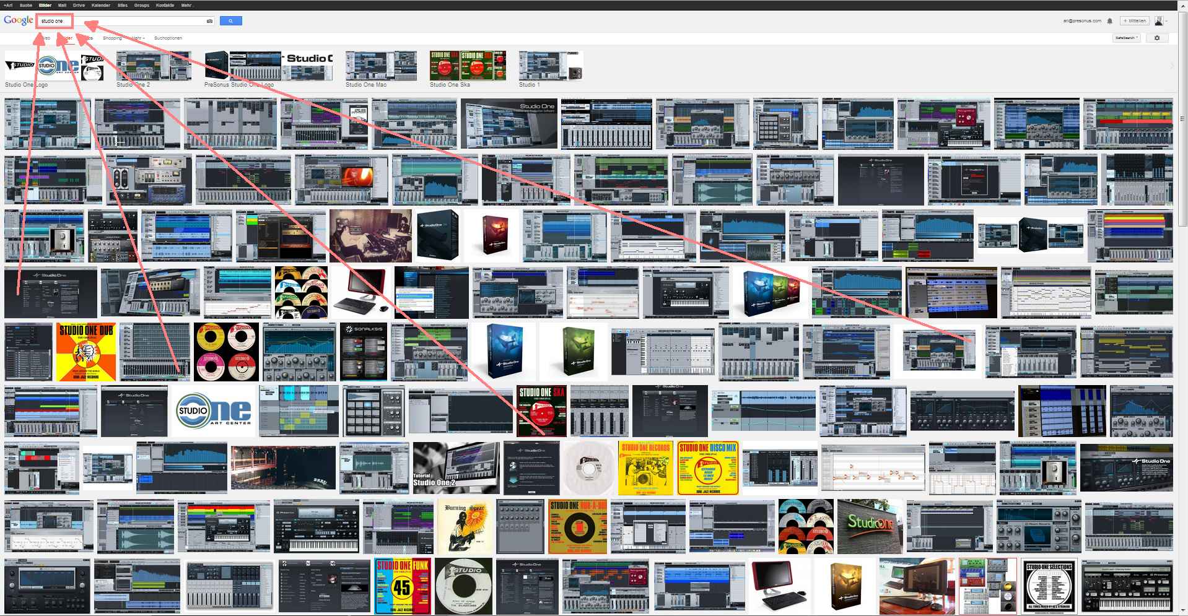Open Kontakte in the top bar
Viewport: 1188px width, 616px height.
tap(165, 5)
